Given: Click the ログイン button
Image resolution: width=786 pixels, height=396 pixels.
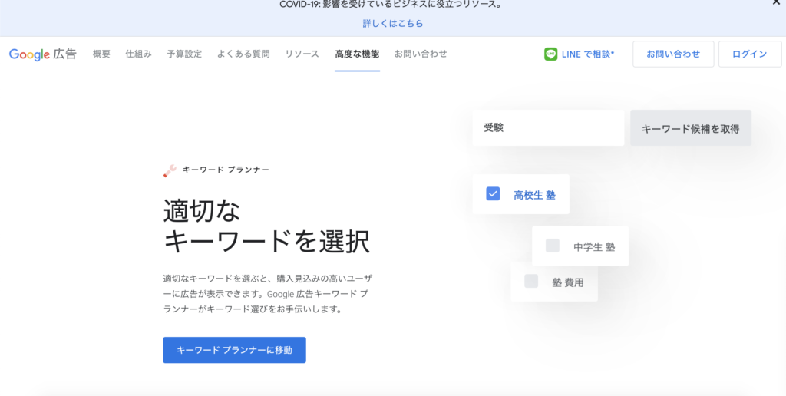Looking at the screenshot, I should tap(750, 54).
